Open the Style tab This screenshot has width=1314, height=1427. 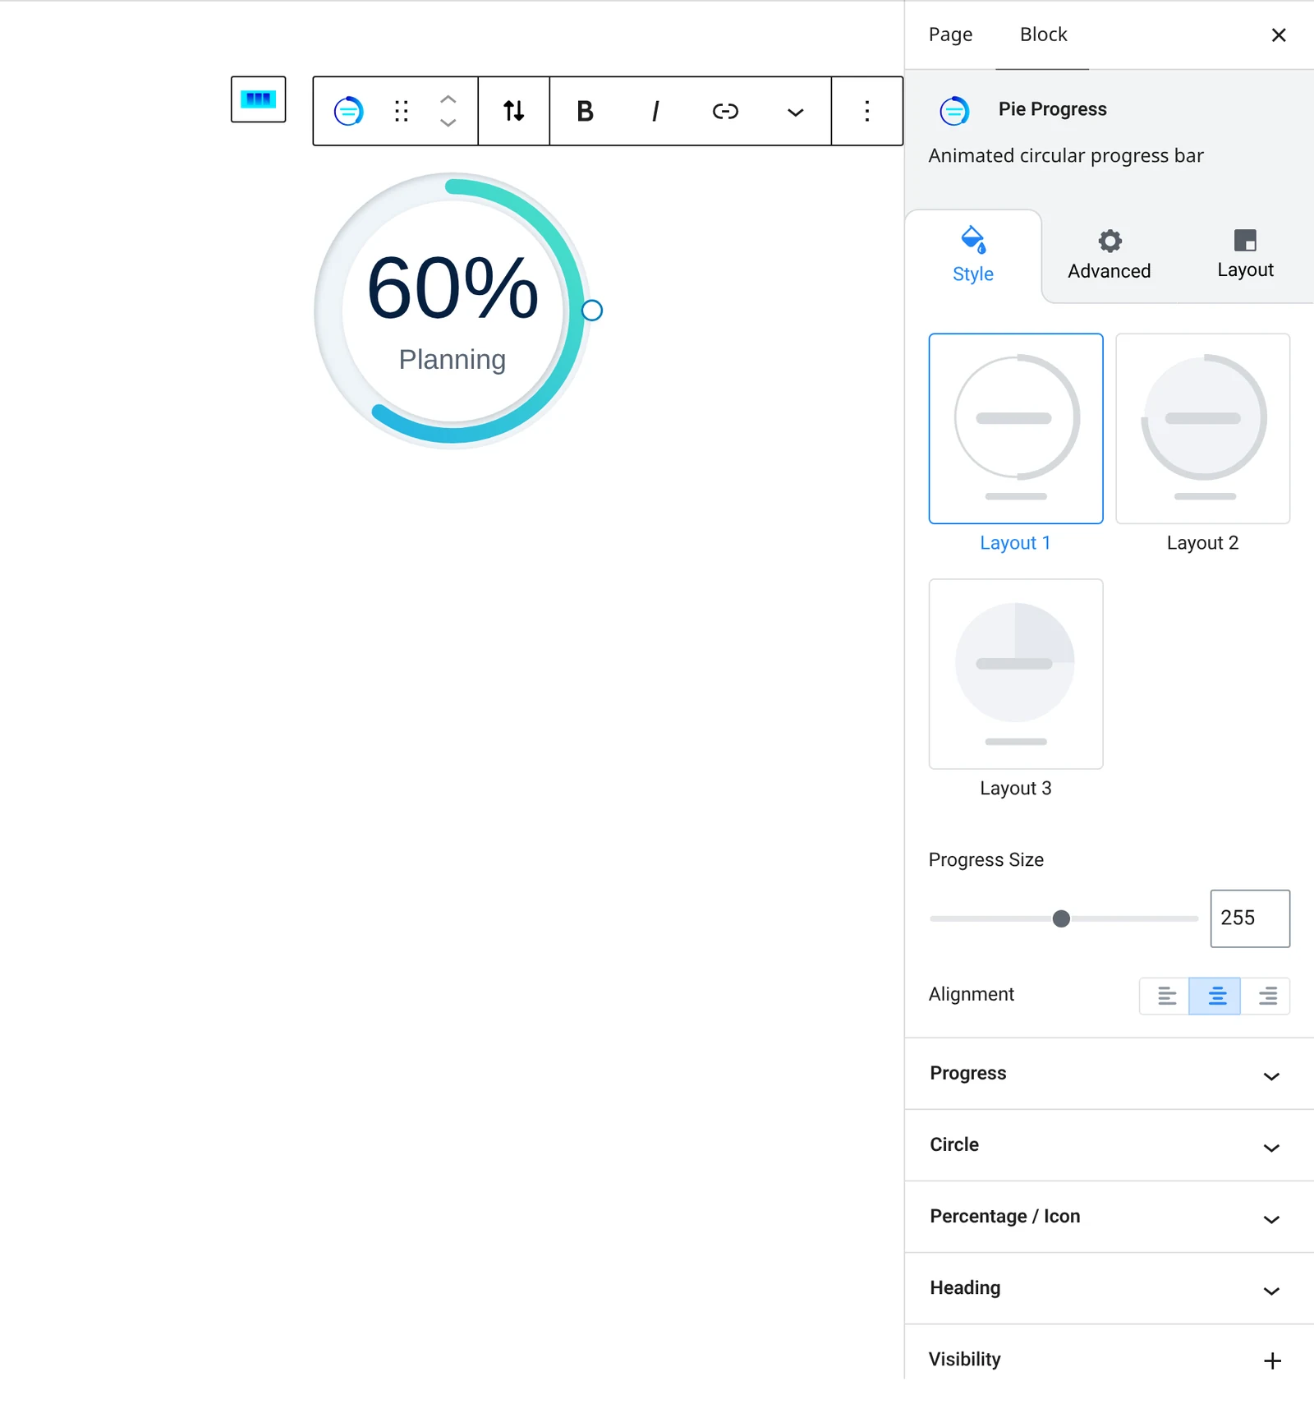click(x=973, y=255)
